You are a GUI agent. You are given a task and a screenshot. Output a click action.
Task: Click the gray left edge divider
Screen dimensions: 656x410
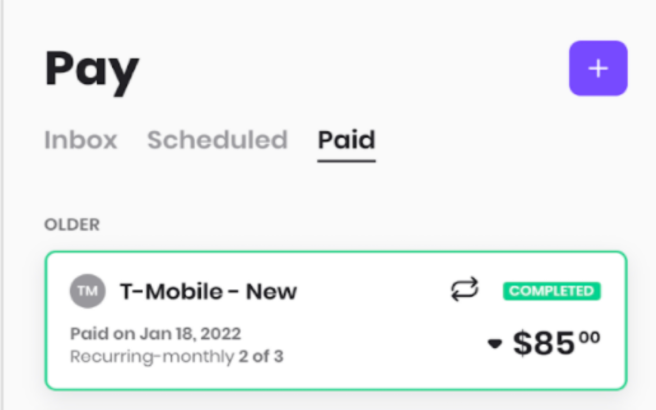point(2,205)
